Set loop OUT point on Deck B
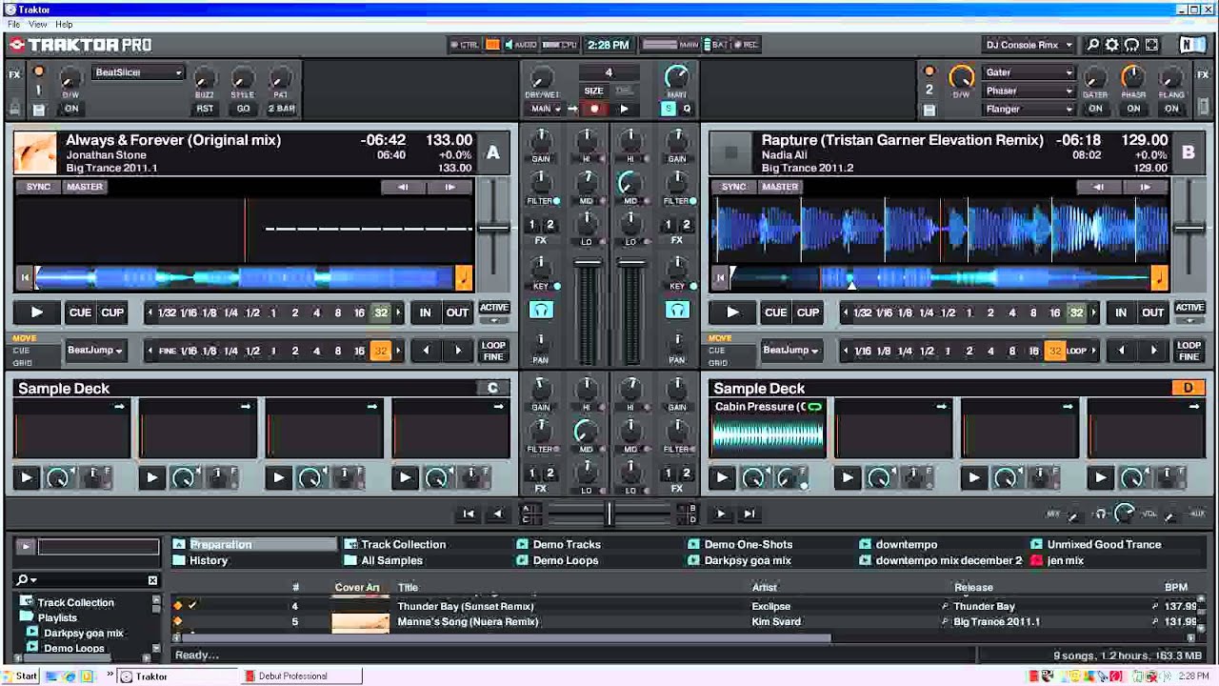This screenshot has height=686, width=1219. [x=1152, y=313]
